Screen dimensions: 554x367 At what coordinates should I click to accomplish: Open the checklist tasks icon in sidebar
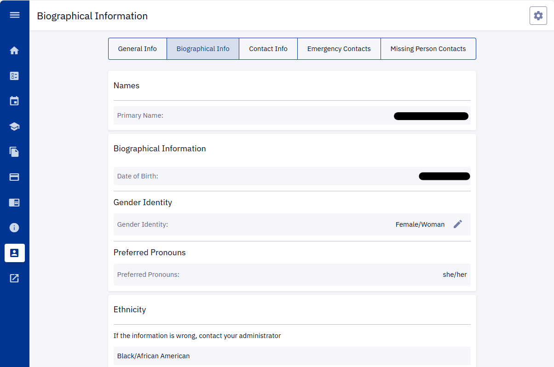pos(14,76)
